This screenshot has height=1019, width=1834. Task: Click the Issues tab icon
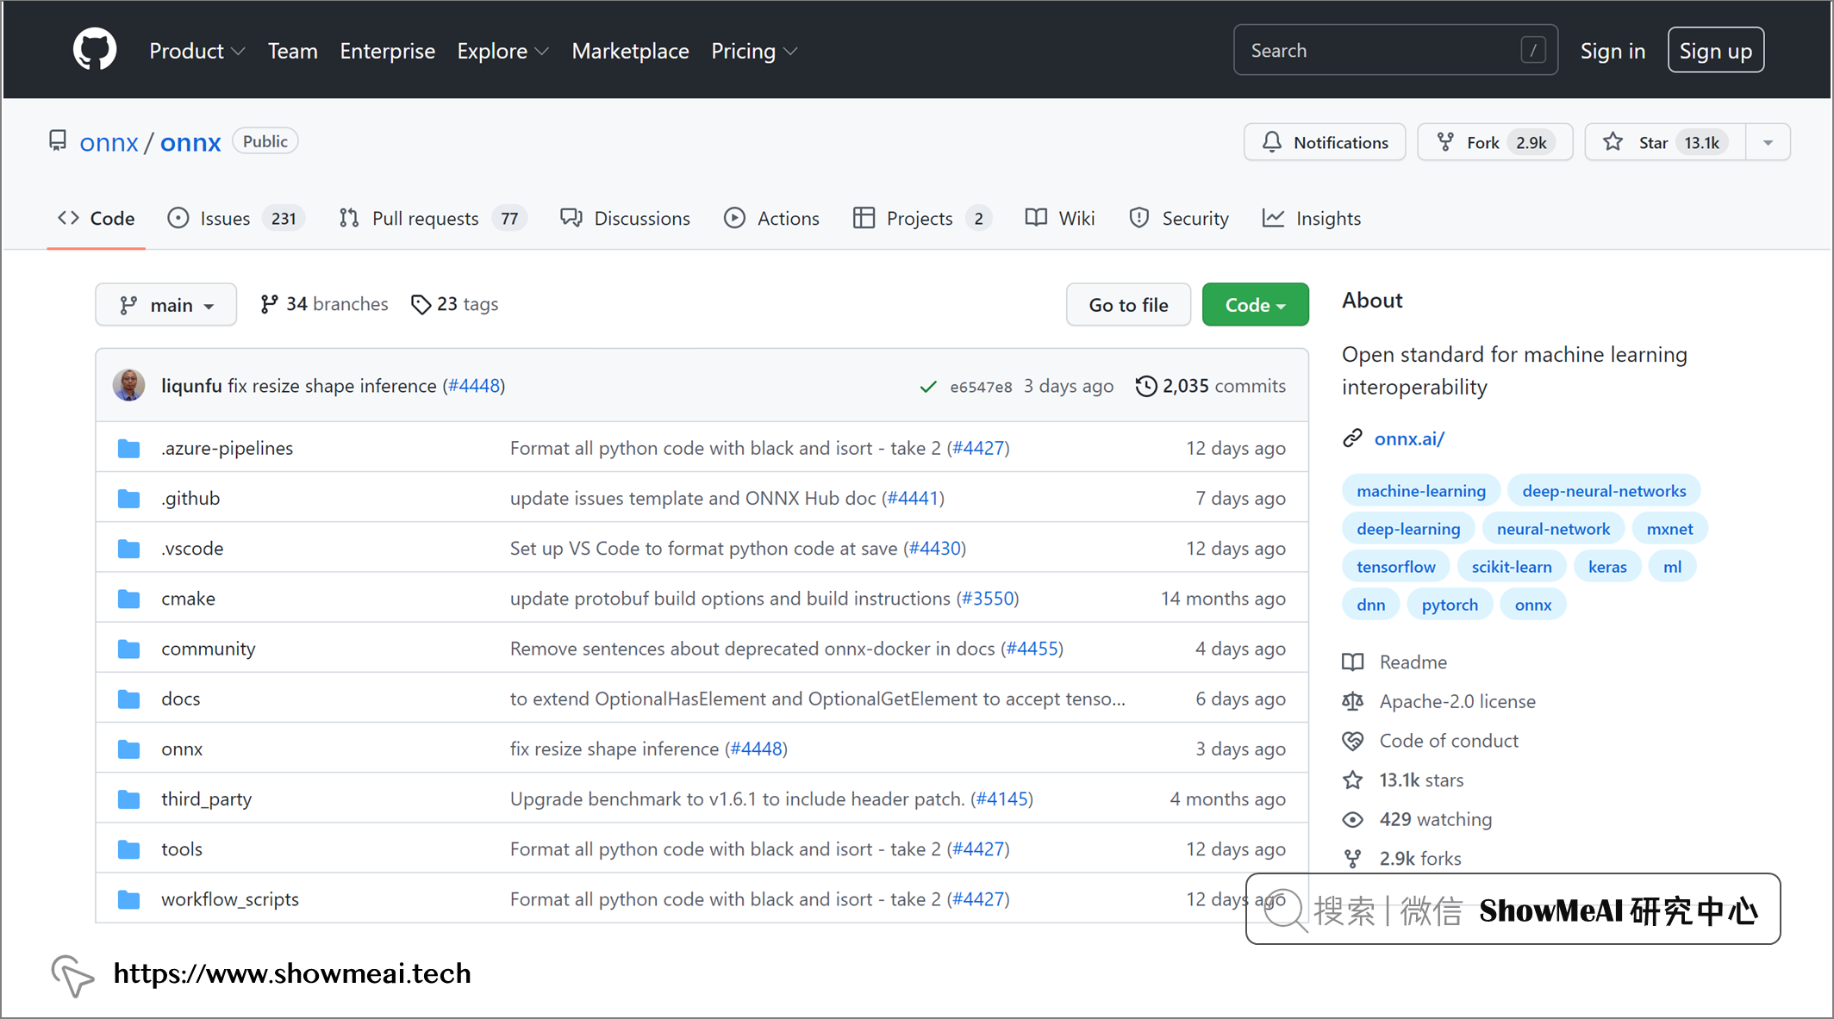(x=179, y=219)
